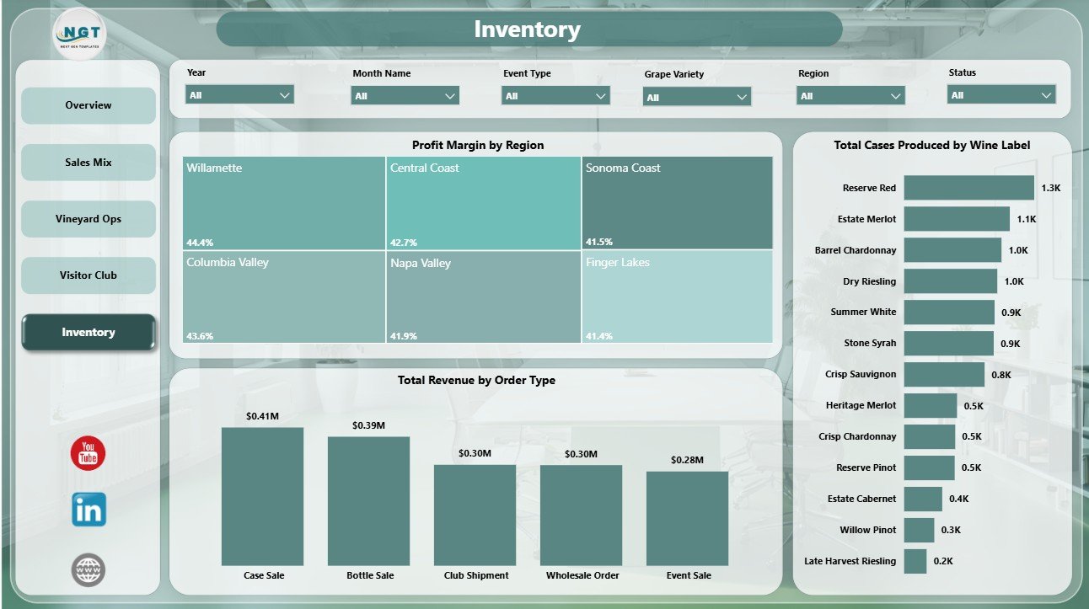Click the $0.41M data label

coord(262,416)
